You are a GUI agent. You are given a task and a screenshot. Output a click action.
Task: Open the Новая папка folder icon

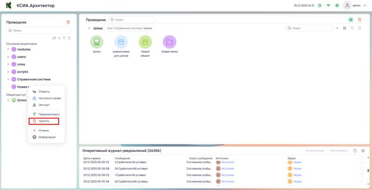tap(169, 42)
